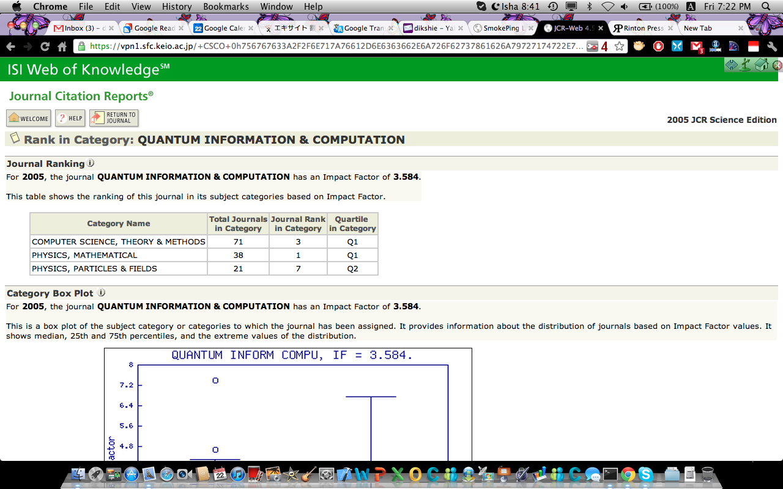Open the volume control in menu bar

(625, 7)
